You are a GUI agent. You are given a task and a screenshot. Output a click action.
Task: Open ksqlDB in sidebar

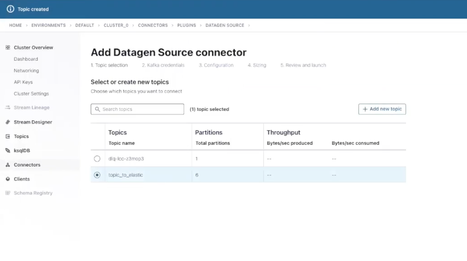[x=22, y=151]
